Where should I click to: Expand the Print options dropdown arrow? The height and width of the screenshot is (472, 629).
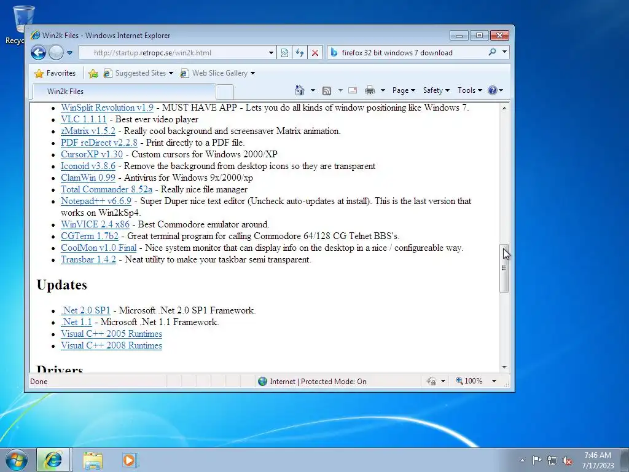pos(383,90)
